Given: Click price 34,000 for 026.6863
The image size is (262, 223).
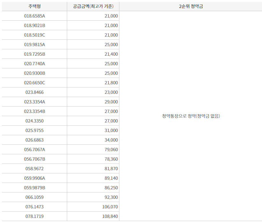Looking at the screenshot, I should pyautogui.click(x=111, y=140).
